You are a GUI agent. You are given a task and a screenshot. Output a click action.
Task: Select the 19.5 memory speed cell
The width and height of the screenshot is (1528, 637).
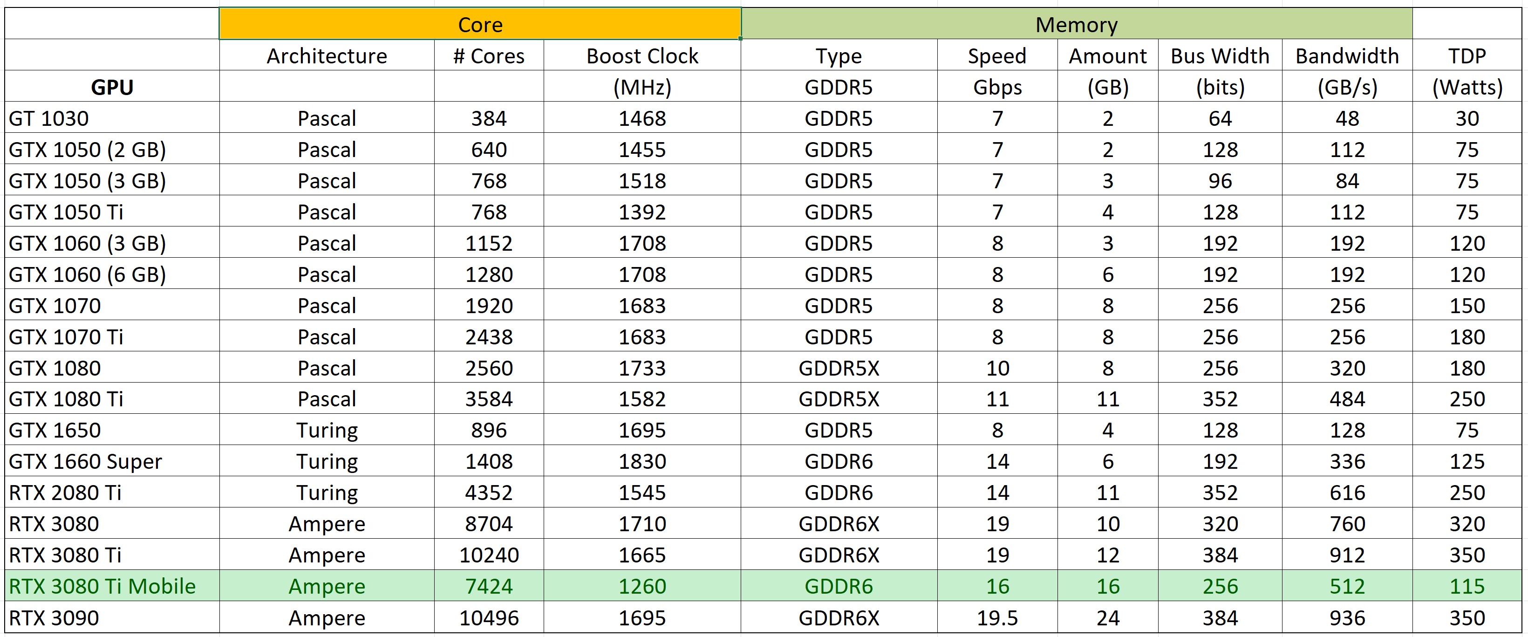point(996,617)
